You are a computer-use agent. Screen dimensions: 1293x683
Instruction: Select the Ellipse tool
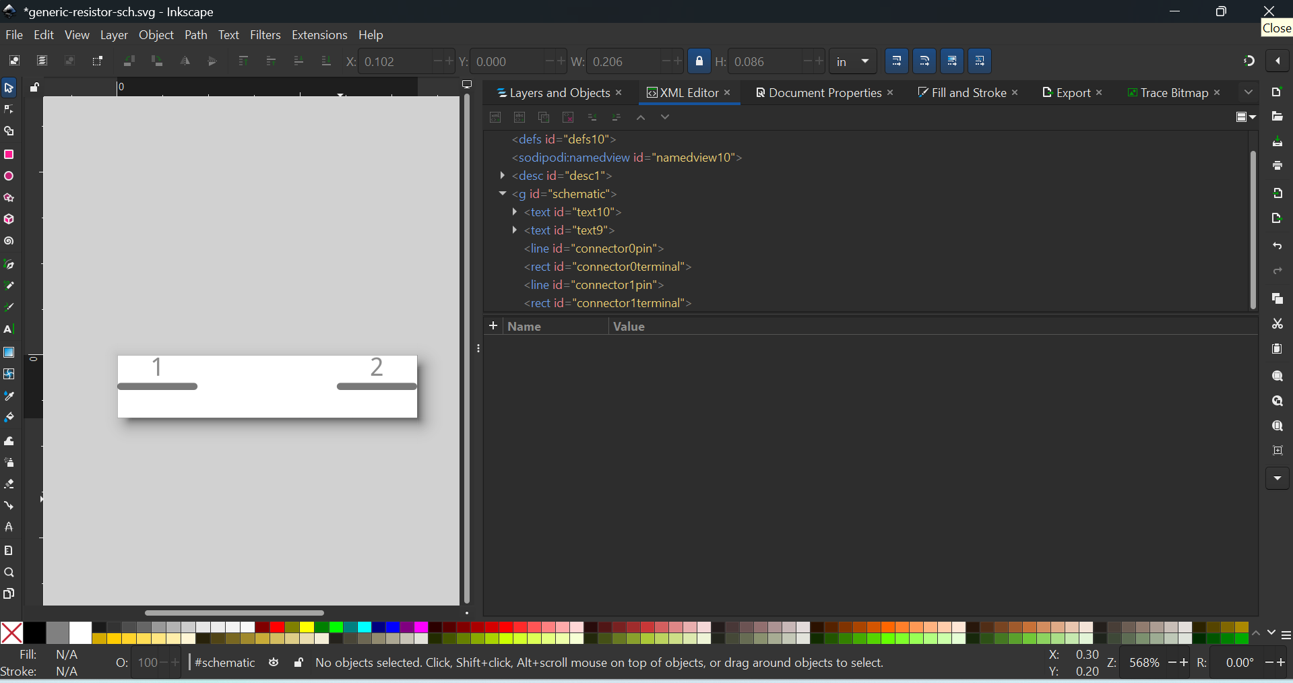click(x=9, y=176)
